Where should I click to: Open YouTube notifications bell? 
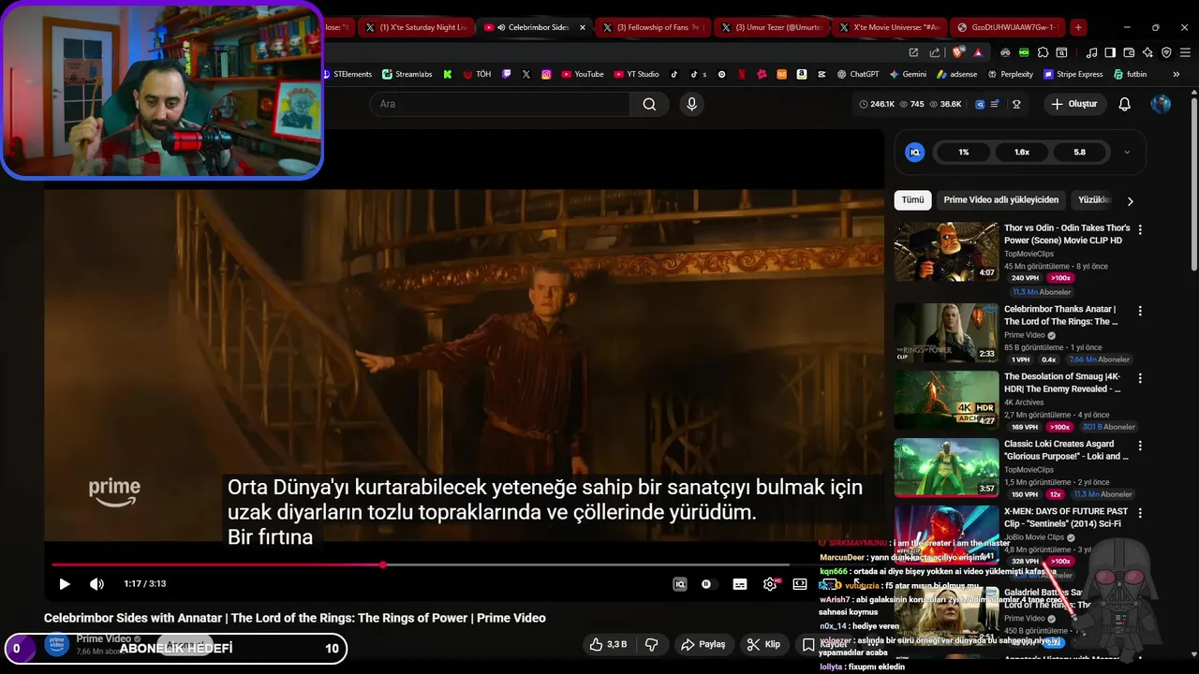[x=1125, y=104]
